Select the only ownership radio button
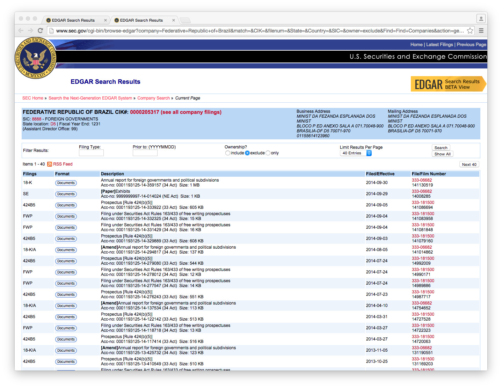Image resolution: width=502 pixels, height=388 pixels. pyautogui.click(x=268, y=153)
